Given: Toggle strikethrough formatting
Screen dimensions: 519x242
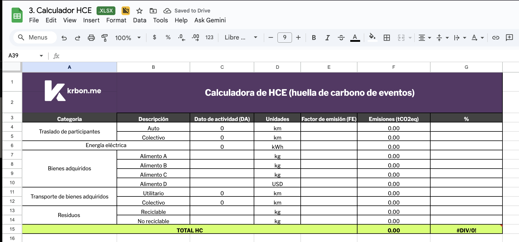Looking at the screenshot, I should click(x=341, y=38).
